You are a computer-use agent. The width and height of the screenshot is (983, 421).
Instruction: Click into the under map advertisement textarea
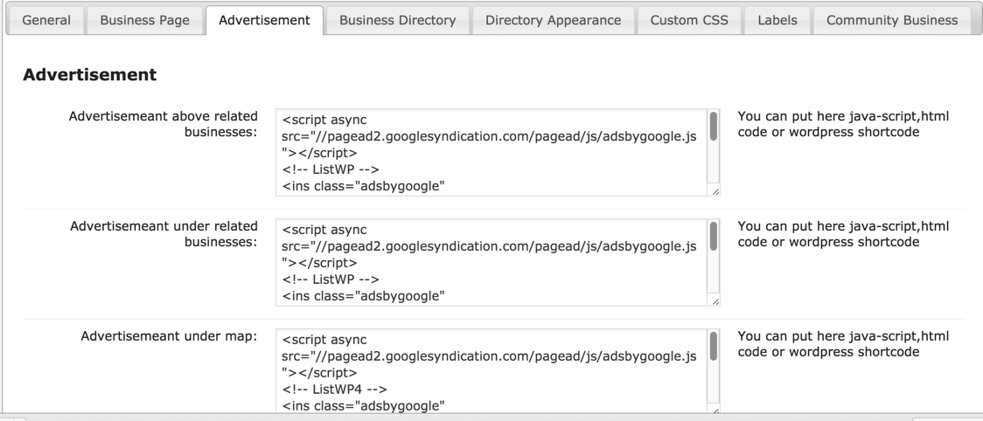(x=490, y=371)
